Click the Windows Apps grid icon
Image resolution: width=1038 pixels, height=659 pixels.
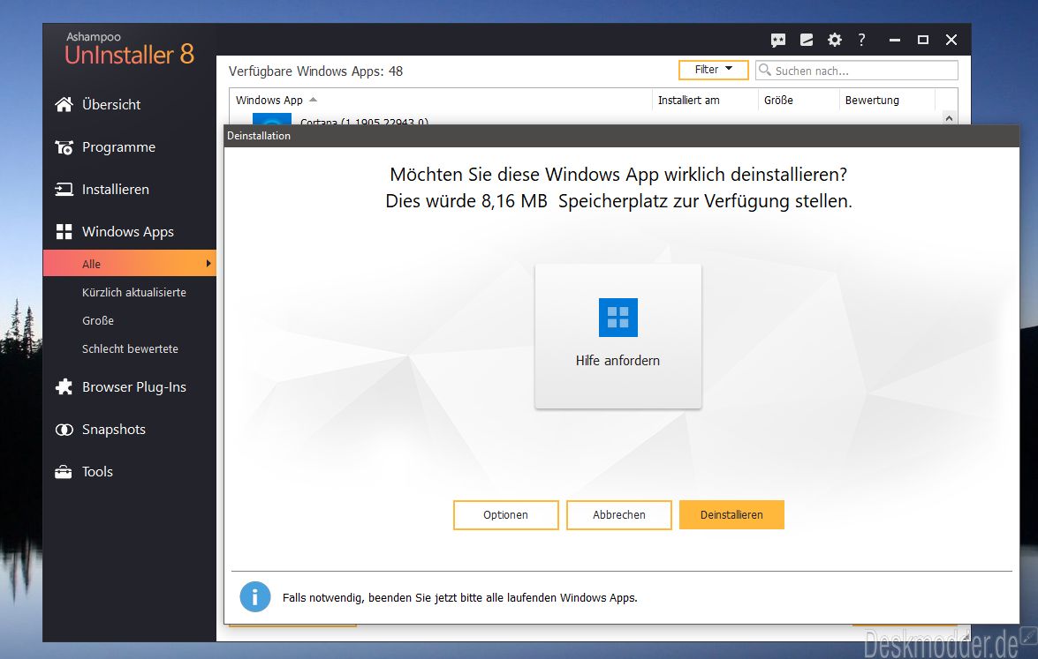pos(64,231)
